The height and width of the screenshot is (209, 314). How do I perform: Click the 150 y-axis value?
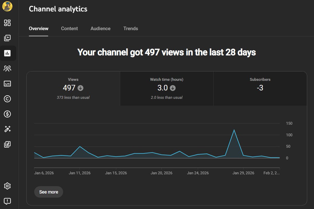pyautogui.click(x=289, y=123)
